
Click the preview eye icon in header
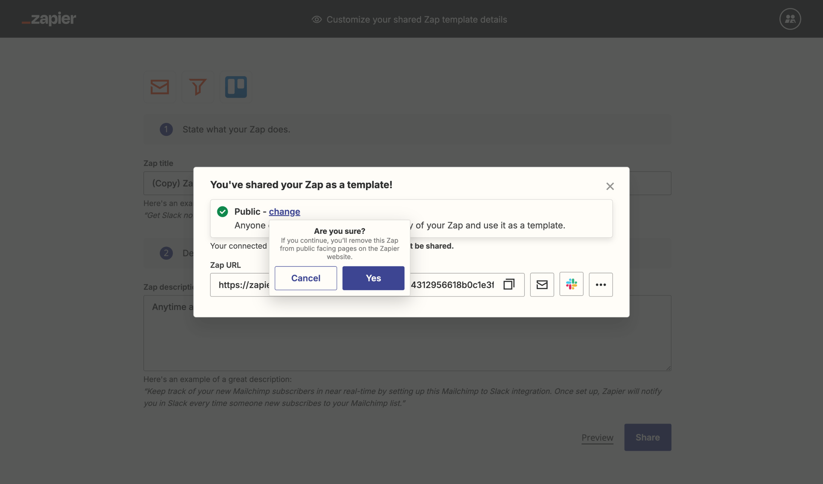(316, 20)
